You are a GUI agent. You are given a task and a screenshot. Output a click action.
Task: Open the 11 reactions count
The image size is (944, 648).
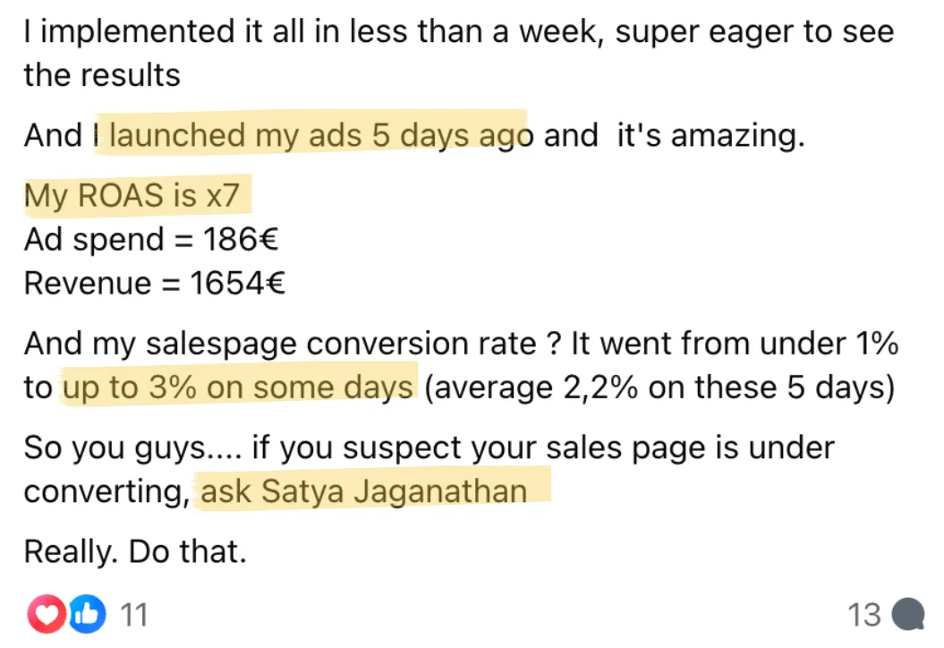click(x=133, y=615)
